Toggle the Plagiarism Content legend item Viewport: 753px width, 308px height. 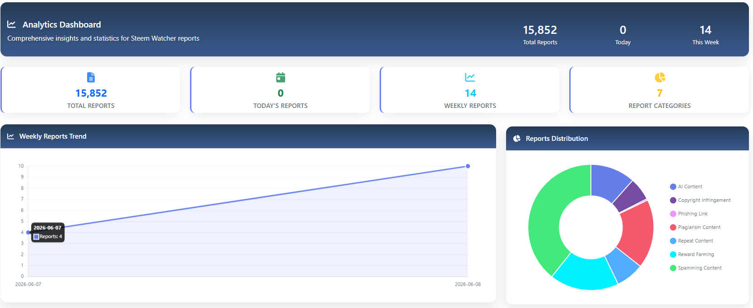coord(695,227)
